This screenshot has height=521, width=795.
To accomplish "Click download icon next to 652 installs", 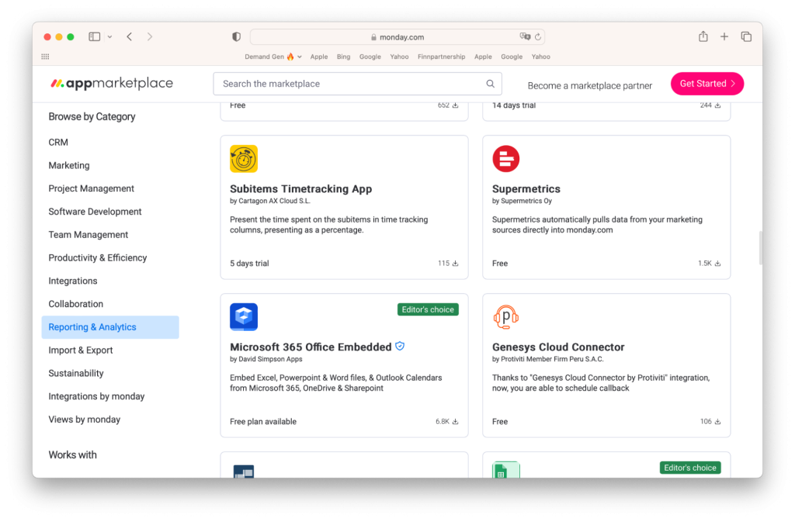I will pos(455,105).
